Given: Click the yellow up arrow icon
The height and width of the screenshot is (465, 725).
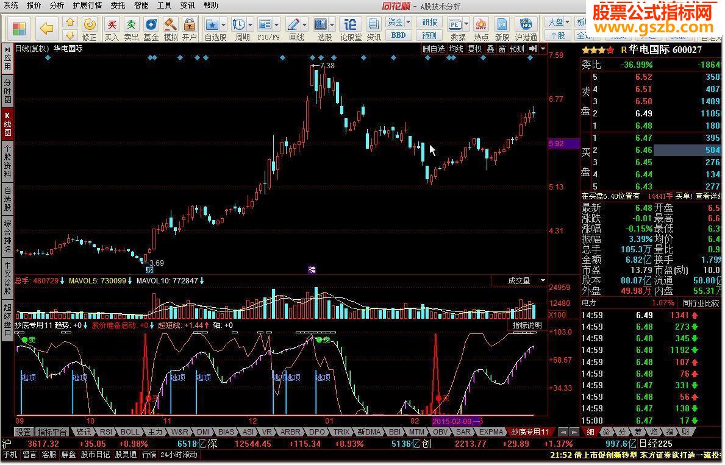Looking at the screenshot, I should point(70,22).
